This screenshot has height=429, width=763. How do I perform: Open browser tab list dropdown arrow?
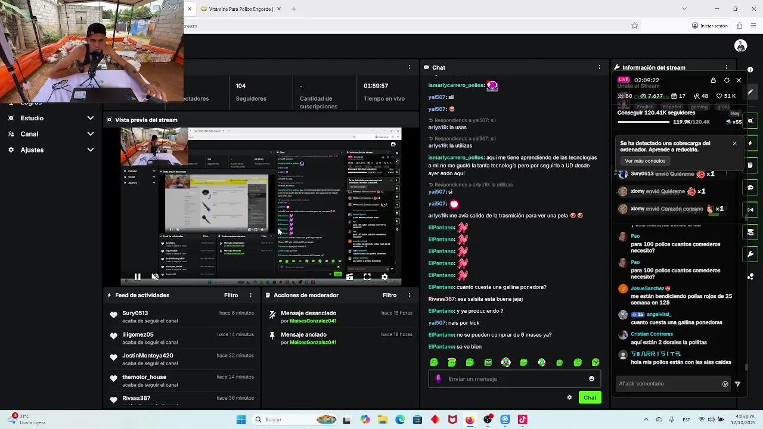pyautogui.click(x=684, y=8)
